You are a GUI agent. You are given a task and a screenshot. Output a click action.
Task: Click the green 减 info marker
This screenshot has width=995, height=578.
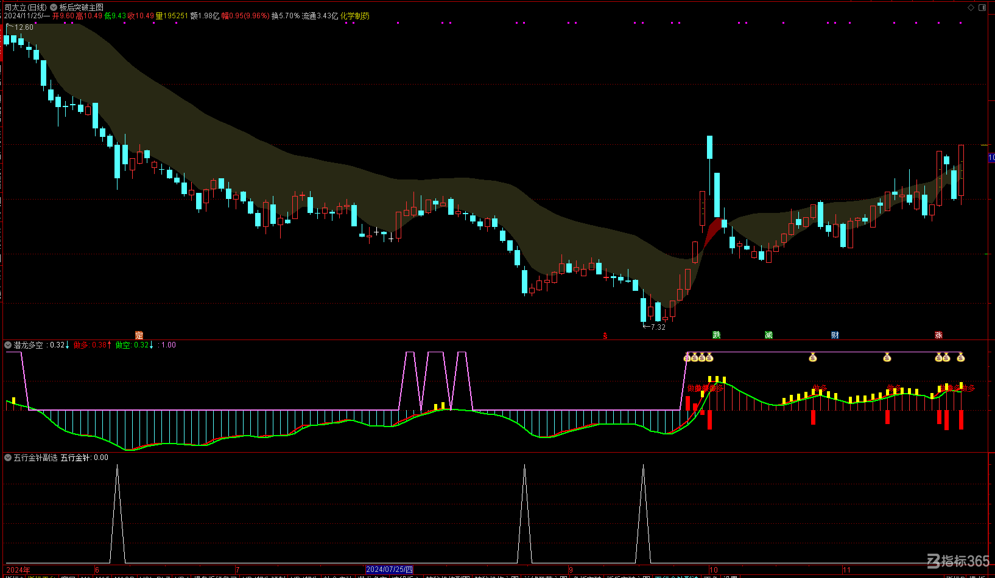point(768,335)
